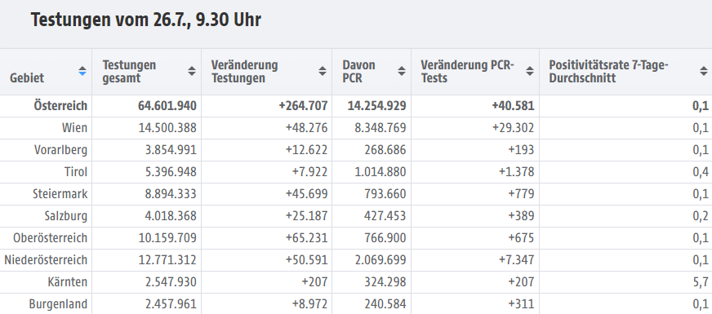Click the Veränderung PCR-Tests header label

coord(467,72)
